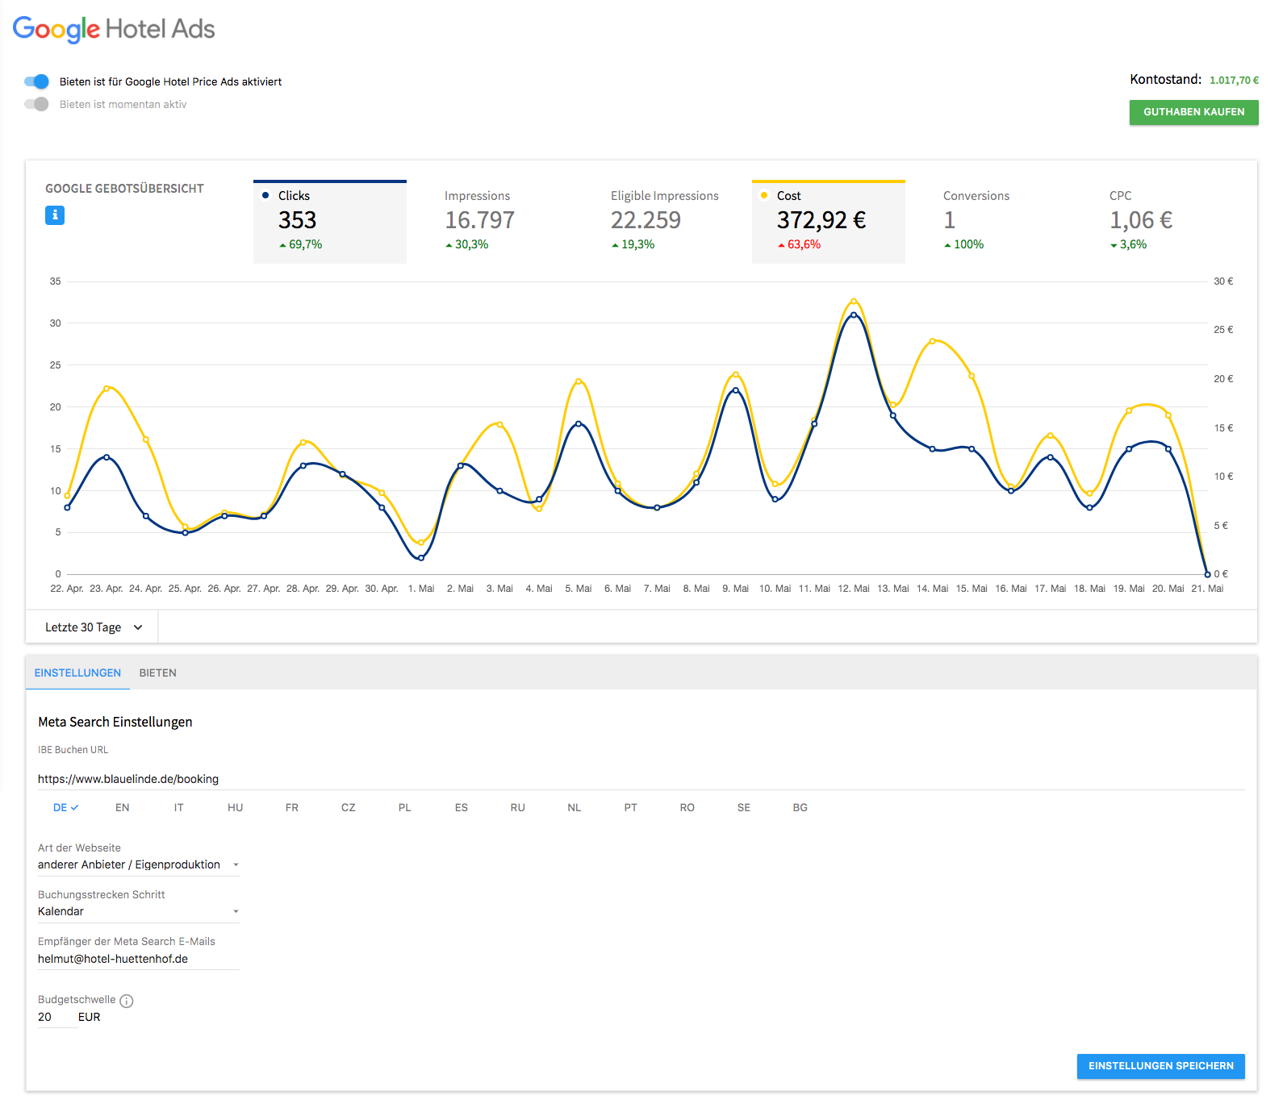
Task: Select the ES language tab
Action: 462,807
